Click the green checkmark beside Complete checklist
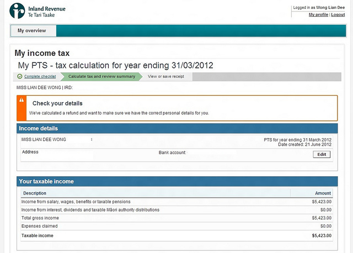The width and height of the screenshot is (353, 253). point(20,76)
